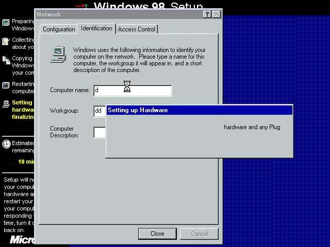Click the identification description paragraph text

click(139, 60)
